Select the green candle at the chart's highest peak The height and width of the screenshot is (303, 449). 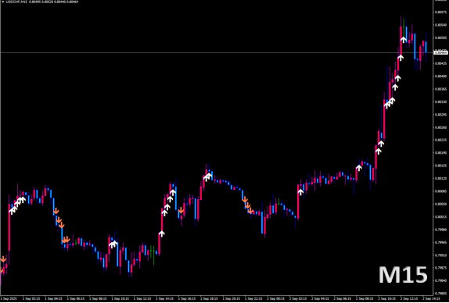point(404,27)
